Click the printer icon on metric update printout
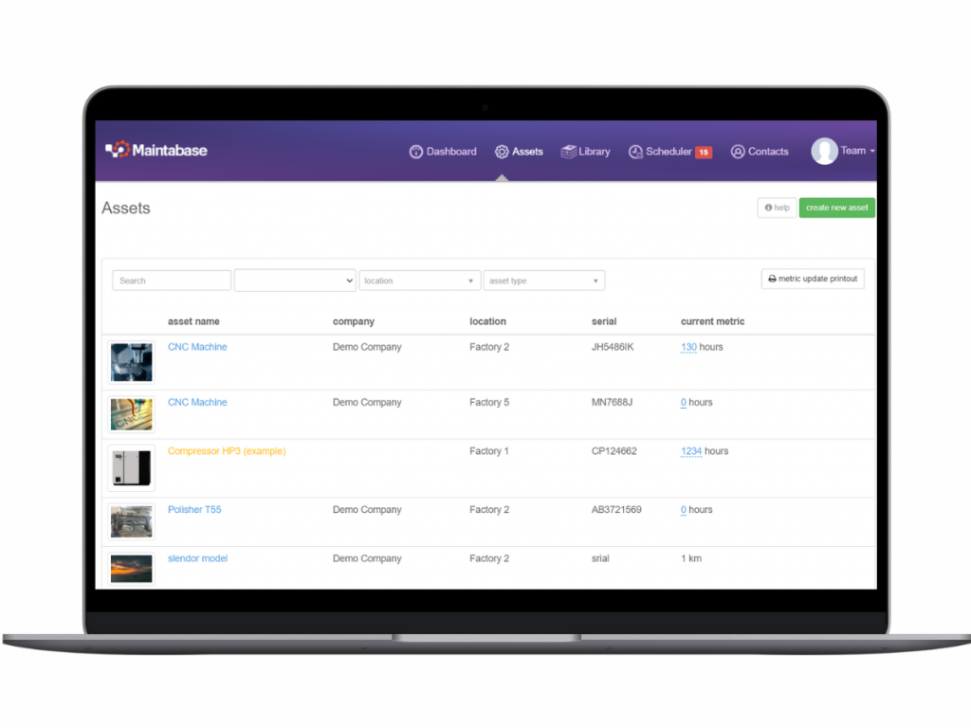 [770, 278]
